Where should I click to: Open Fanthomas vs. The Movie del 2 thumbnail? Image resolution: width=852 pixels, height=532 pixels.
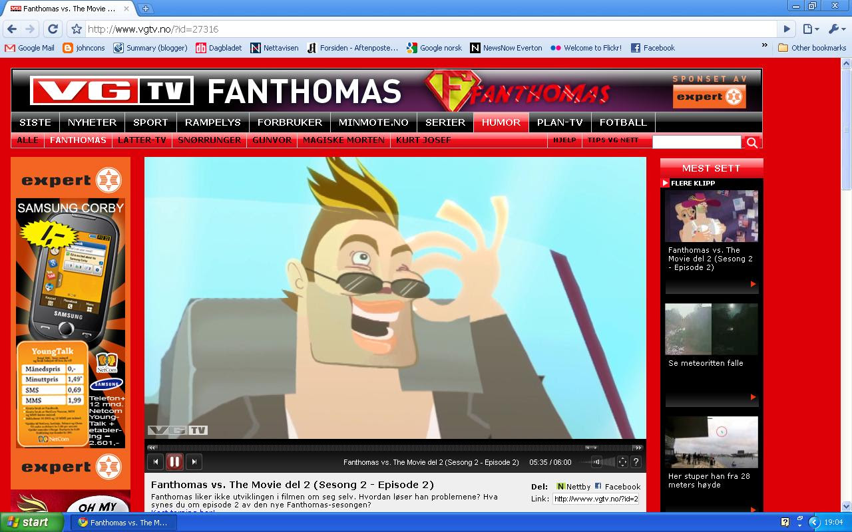pos(712,216)
